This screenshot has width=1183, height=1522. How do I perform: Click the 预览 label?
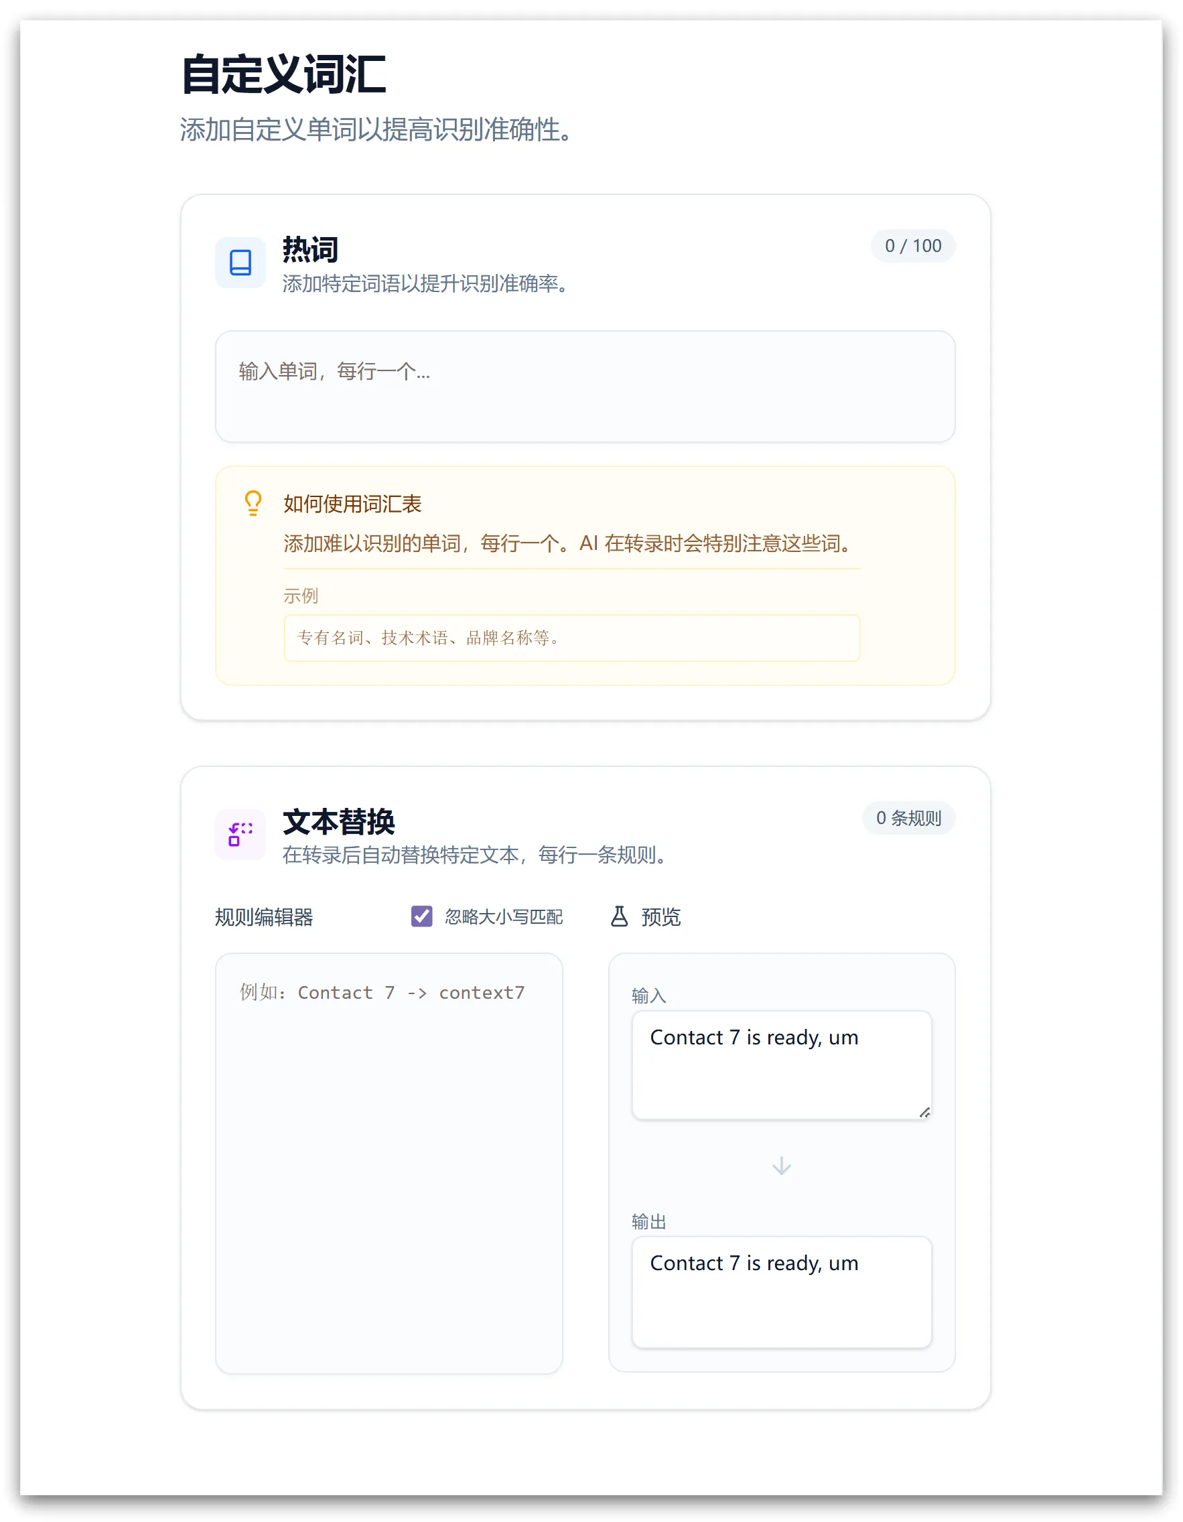click(660, 916)
